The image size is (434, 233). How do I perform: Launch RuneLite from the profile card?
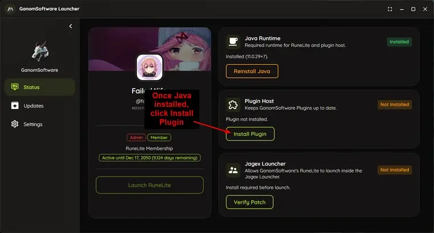pos(150,185)
